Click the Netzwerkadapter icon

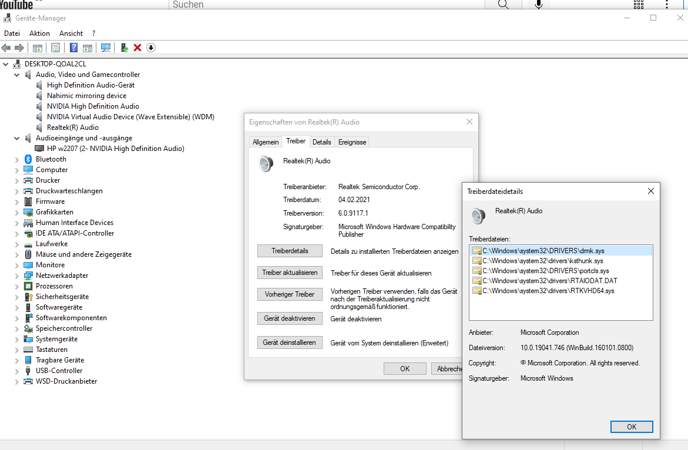pos(28,276)
